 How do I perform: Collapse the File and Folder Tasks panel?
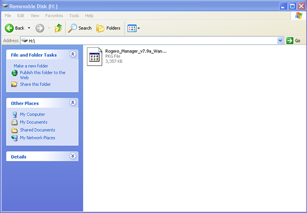(73, 54)
